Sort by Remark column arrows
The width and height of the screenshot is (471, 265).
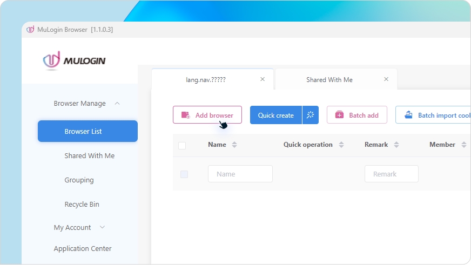(x=396, y=145)
